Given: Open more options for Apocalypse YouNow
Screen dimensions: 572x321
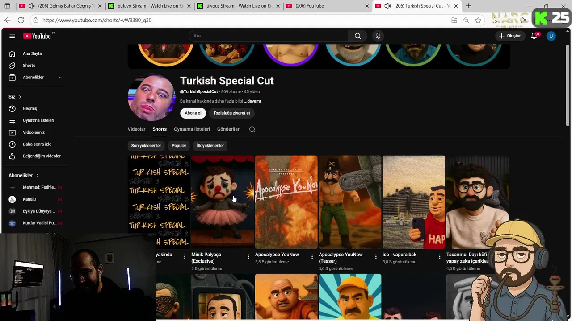Looking at the screenshot, I should click(x=312, y=257).
